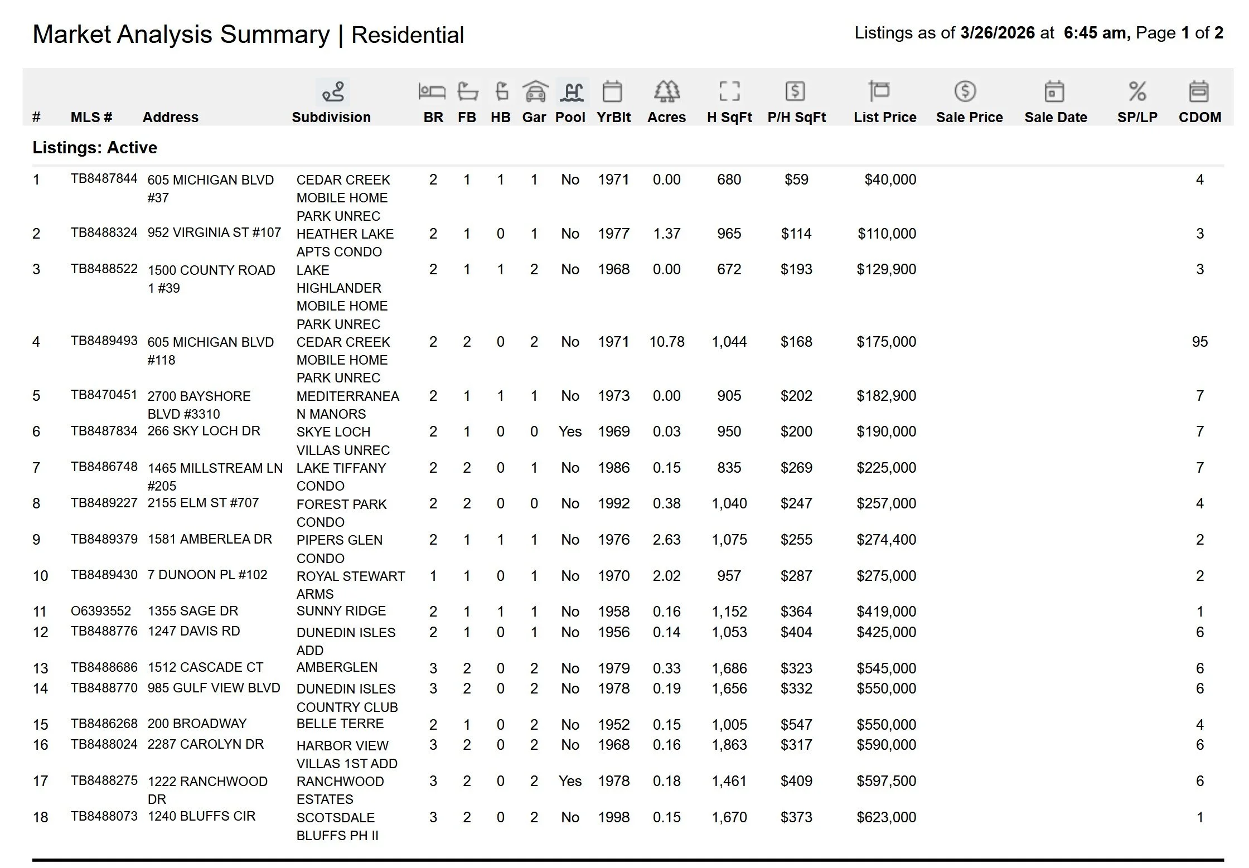Click the swimming pool icon
This screenshot has height=868, width=1249.
tap(573, 91)
